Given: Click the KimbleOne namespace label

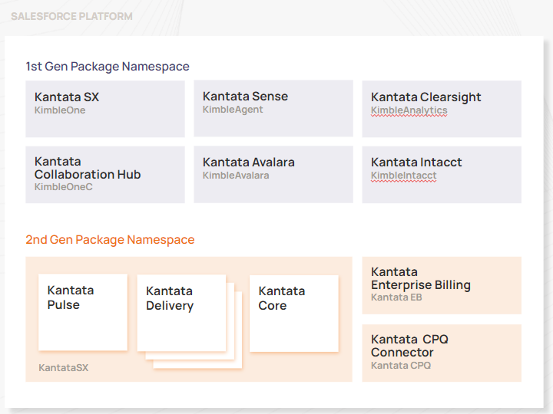Looking at the screenshot, I should pyautogui.click(x=60, y=110).
